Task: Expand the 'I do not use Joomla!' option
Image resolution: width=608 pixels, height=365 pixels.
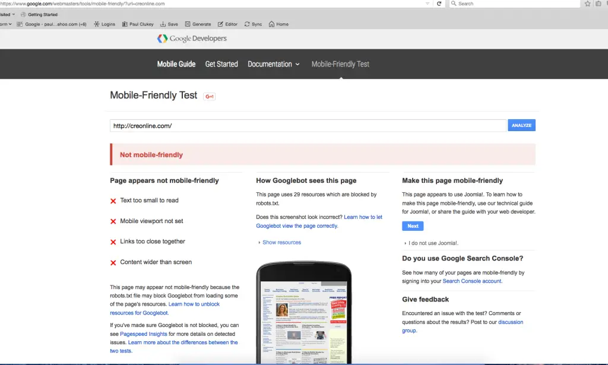Action: (x=431, y=243)
